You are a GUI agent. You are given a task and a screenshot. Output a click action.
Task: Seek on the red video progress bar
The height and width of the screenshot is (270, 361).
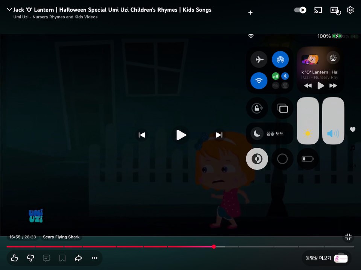pyautogui.click(x=180, y=247)
